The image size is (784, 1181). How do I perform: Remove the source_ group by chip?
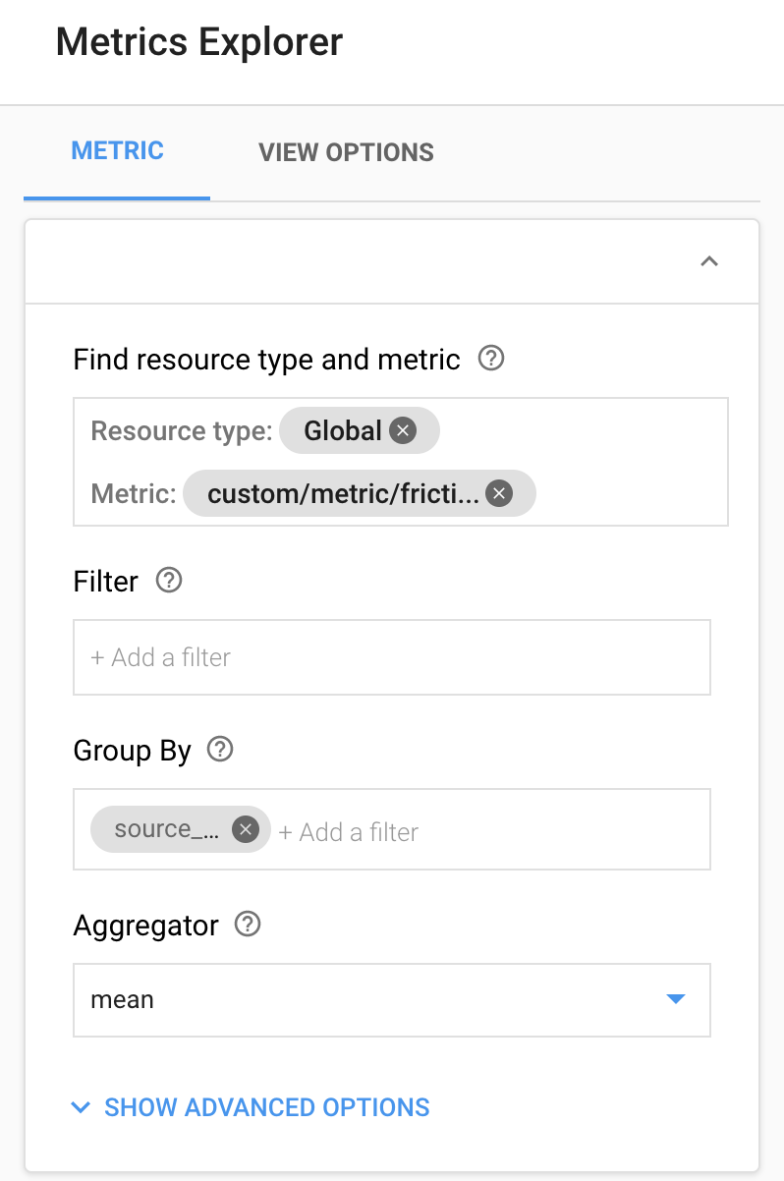pos(245,829)
